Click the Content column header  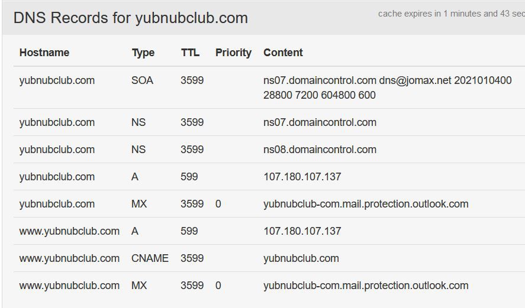tap(283, 53)
